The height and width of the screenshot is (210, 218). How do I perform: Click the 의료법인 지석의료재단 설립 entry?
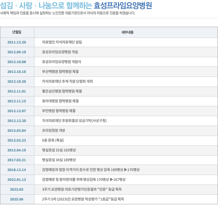(62, 42)
